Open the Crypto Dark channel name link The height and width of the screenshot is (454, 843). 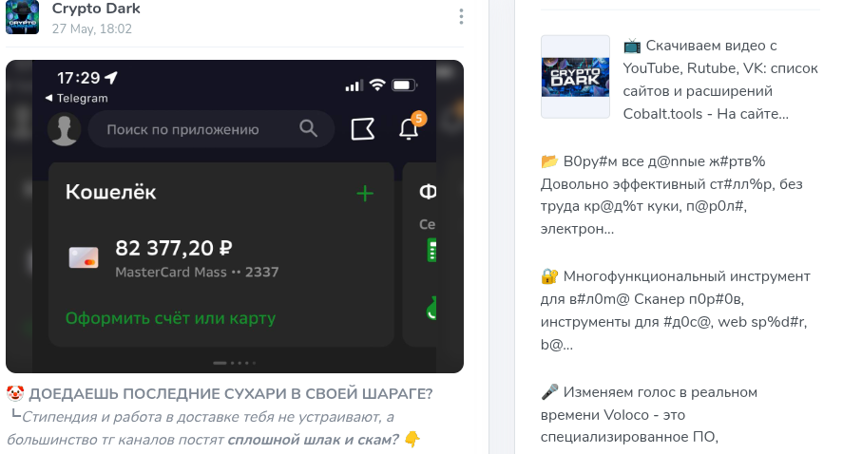[96, 9]
